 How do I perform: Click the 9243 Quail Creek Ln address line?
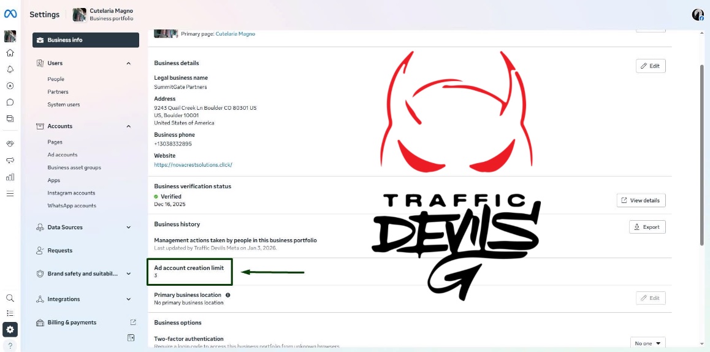[x=205, y=108]
